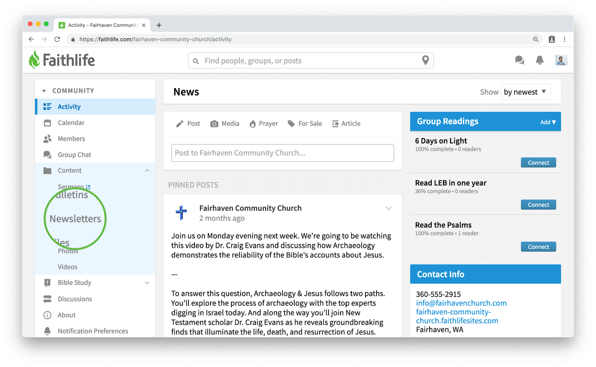
Task: Click the Article list icon
Action: (335, 124)
